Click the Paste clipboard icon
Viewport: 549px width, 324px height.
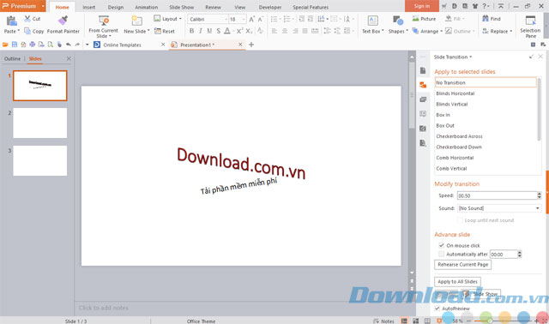pos(11,21)
